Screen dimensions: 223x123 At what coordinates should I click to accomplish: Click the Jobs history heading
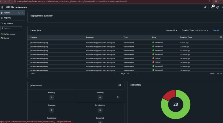(x=135, y=85)
